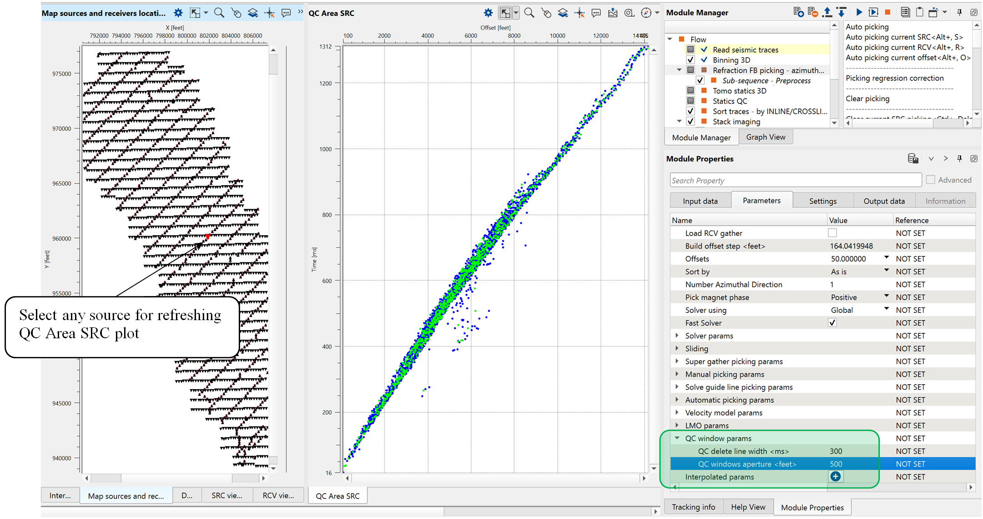Click the Run flow play icon
Screen dimensions: 983x519
pyautogui.click(x=859, y=12)
